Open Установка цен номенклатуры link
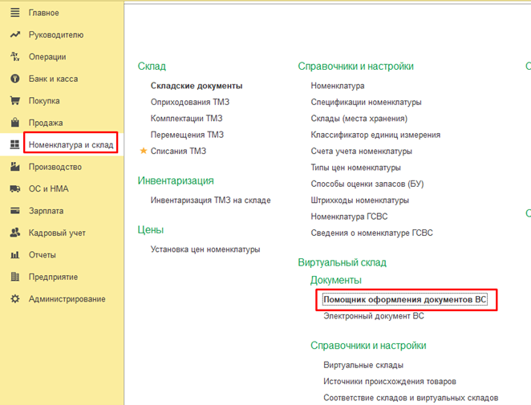The width and height of the screenshot is (531, 405). [205, 249]
